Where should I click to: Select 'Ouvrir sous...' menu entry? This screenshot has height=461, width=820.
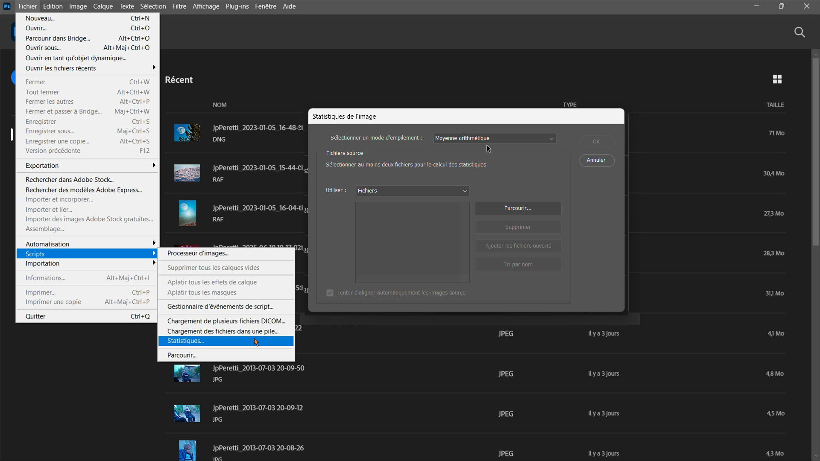point(88,48)
